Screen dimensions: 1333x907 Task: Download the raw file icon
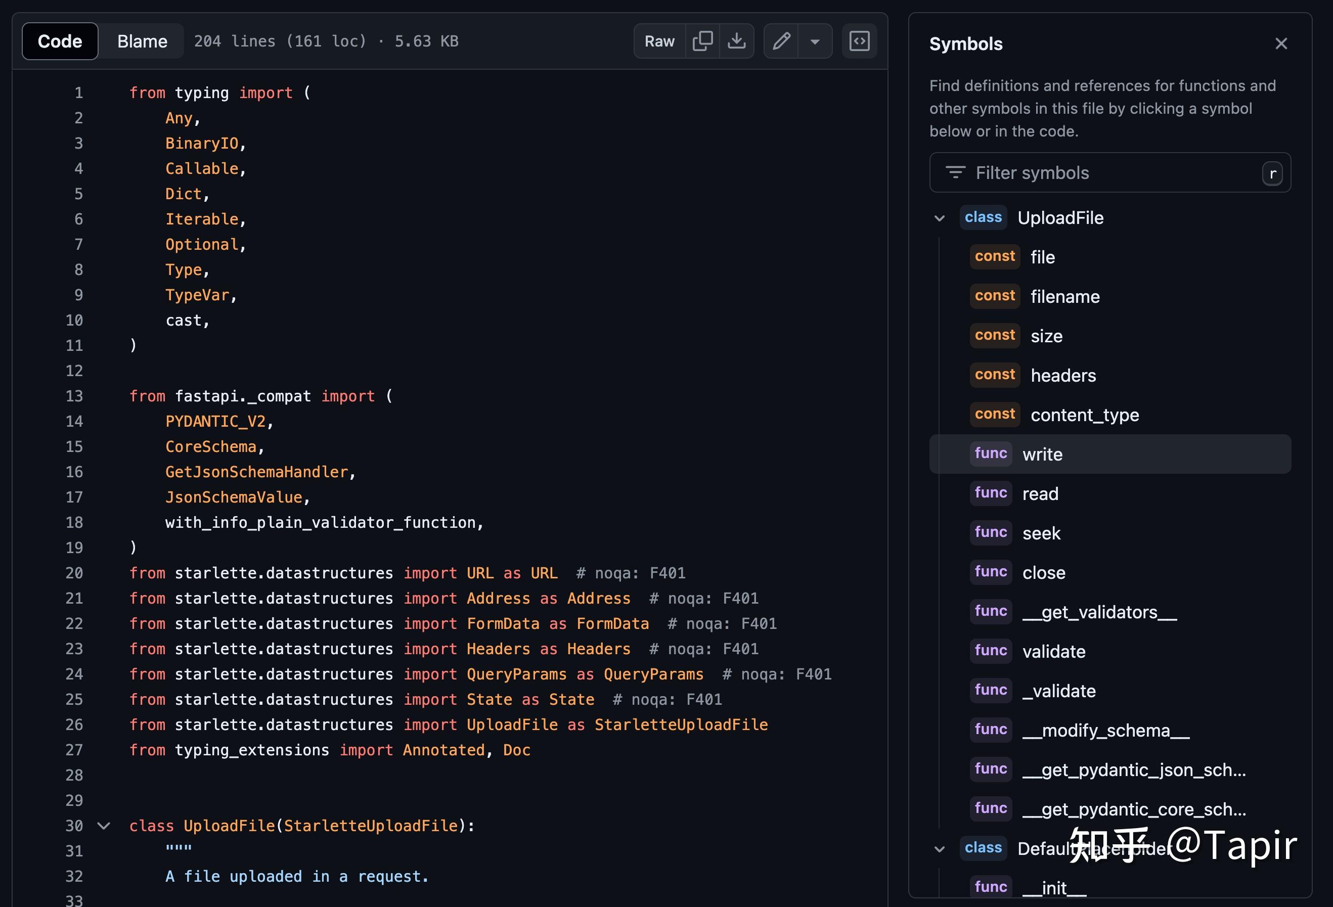[x=736, y=41]
